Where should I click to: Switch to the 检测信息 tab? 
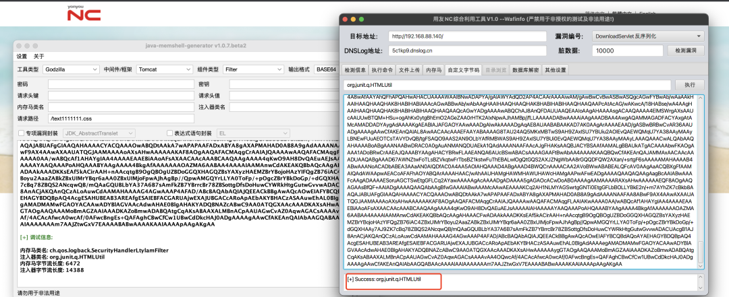[x=355, y=70]
